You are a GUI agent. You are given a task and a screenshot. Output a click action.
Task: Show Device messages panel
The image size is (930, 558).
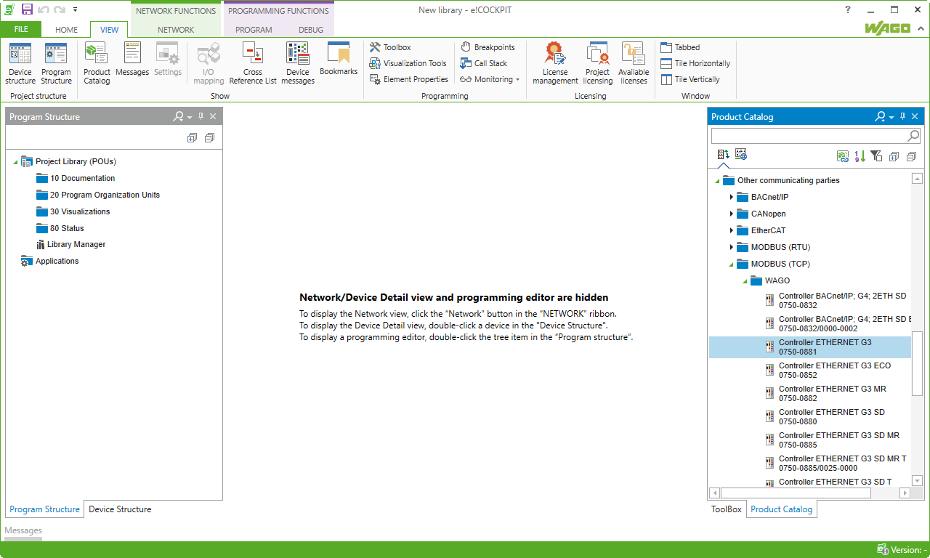click(x=298, y=63)
